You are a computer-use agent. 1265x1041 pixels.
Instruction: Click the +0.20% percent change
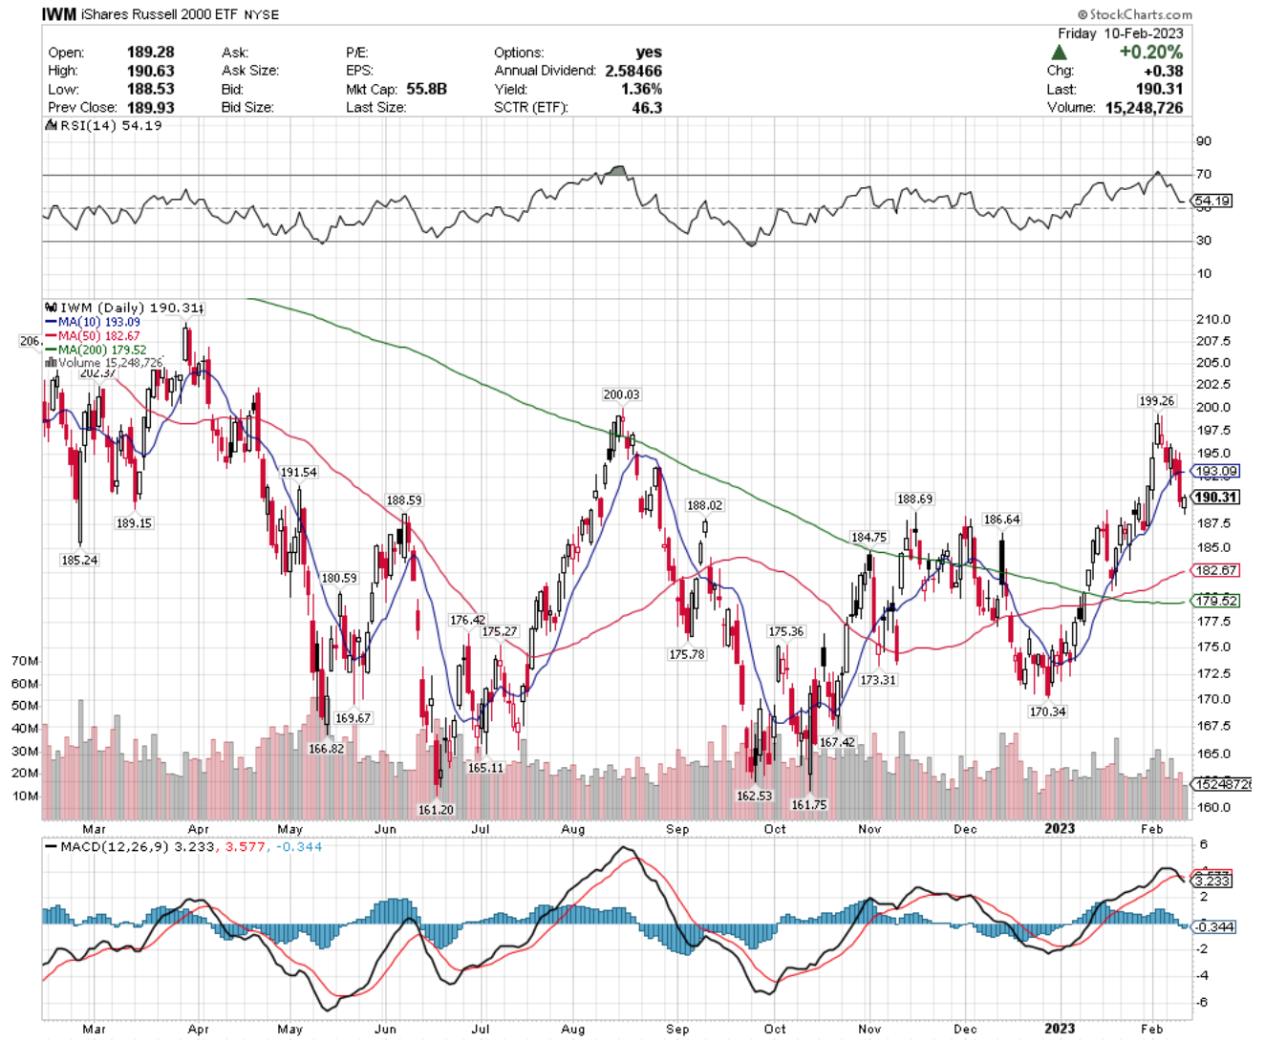pos(1150,53)
